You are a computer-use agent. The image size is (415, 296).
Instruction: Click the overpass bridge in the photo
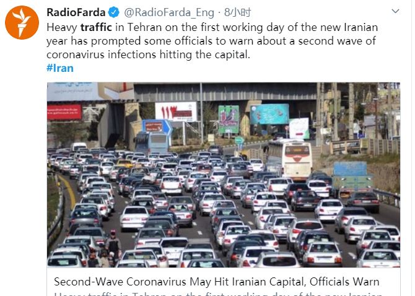coord(225,92)
